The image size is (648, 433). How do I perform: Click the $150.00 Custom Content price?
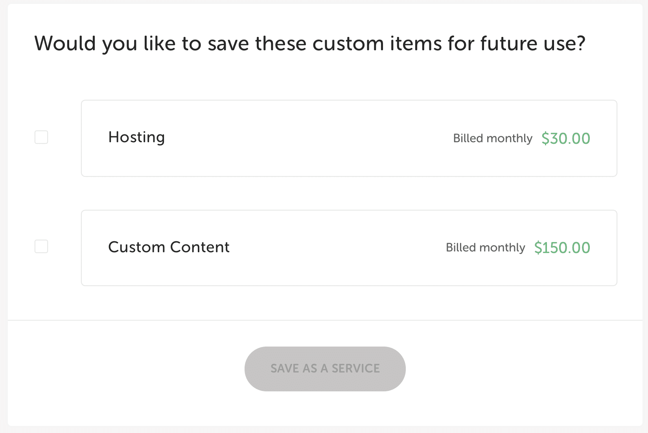562,248
